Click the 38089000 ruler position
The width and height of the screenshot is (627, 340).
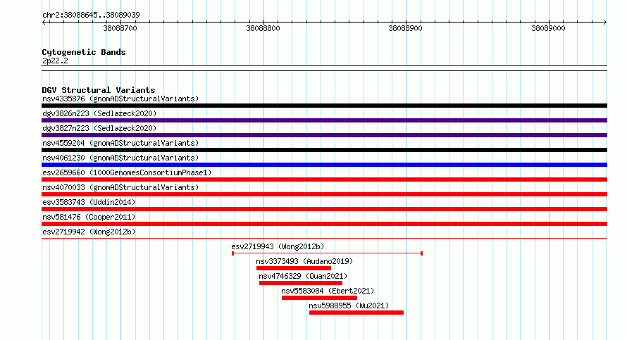[x=548, y=28]
